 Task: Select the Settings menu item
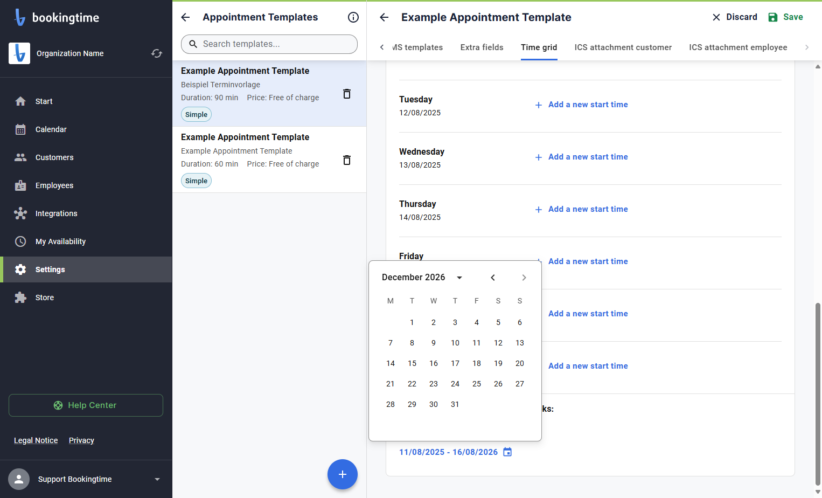pyautogui.click(x=86, y=269)
